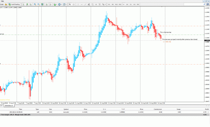Select the Vertical Line drawing tool
This screenshot has width=210, height=127.
click(78, 4)
